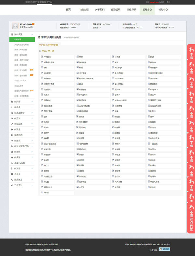The image size is (195, 256).
Task: Click the 微游戏 gamepad icon
Action: click(12, 141)
